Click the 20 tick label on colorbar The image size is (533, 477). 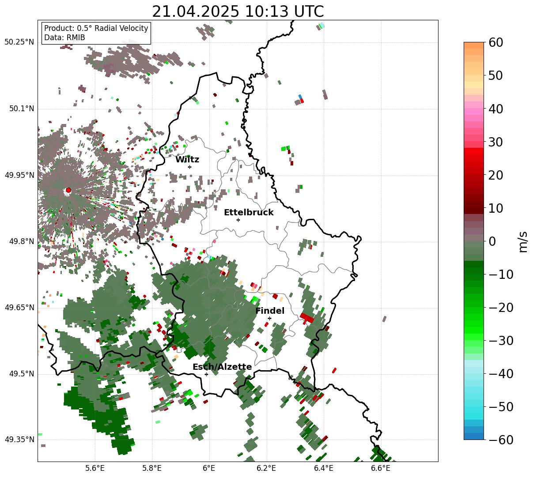[497, 175]
